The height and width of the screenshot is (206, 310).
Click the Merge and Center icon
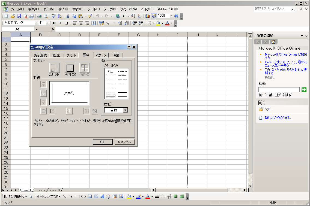click(x=94, y=23)
